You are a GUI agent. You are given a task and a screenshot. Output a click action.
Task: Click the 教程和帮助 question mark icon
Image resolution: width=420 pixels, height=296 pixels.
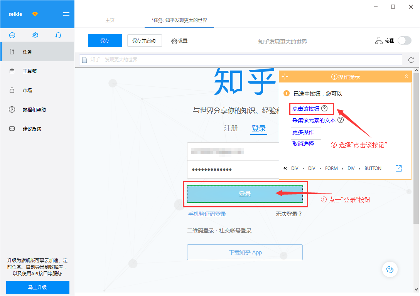[x=12, y=109]
